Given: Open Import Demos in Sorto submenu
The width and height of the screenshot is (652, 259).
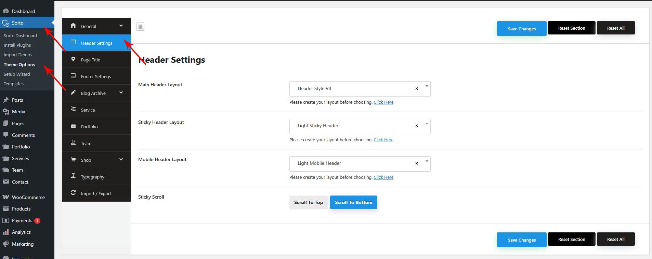Looking at the screenshot, I should click(x=18, y=55).
